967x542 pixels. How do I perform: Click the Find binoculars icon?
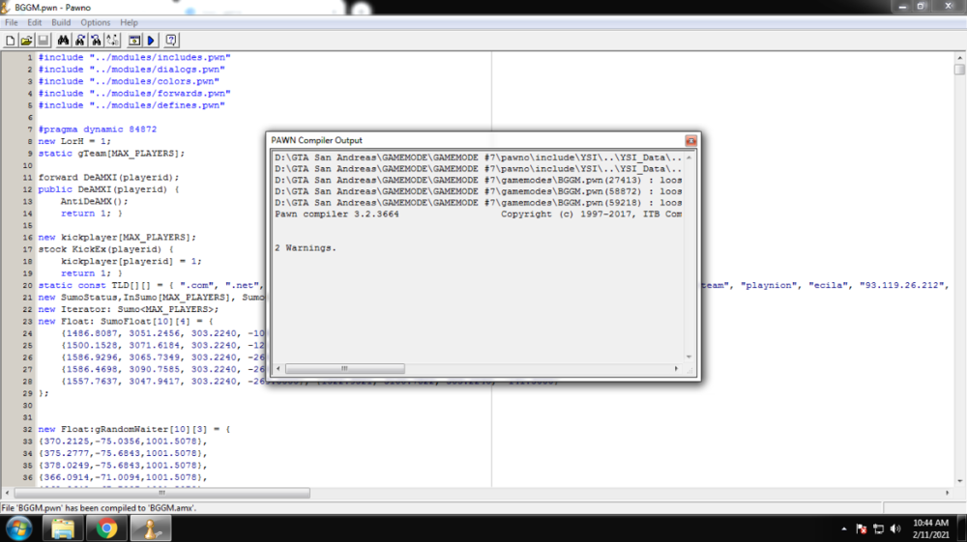click(x=63, y=41)
